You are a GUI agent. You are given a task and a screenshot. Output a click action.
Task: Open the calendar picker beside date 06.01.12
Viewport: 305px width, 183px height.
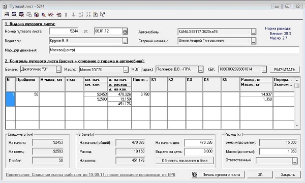click(x=125, y=32)
